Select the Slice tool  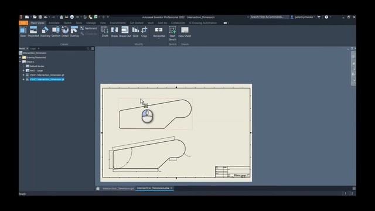coord(135,32)
